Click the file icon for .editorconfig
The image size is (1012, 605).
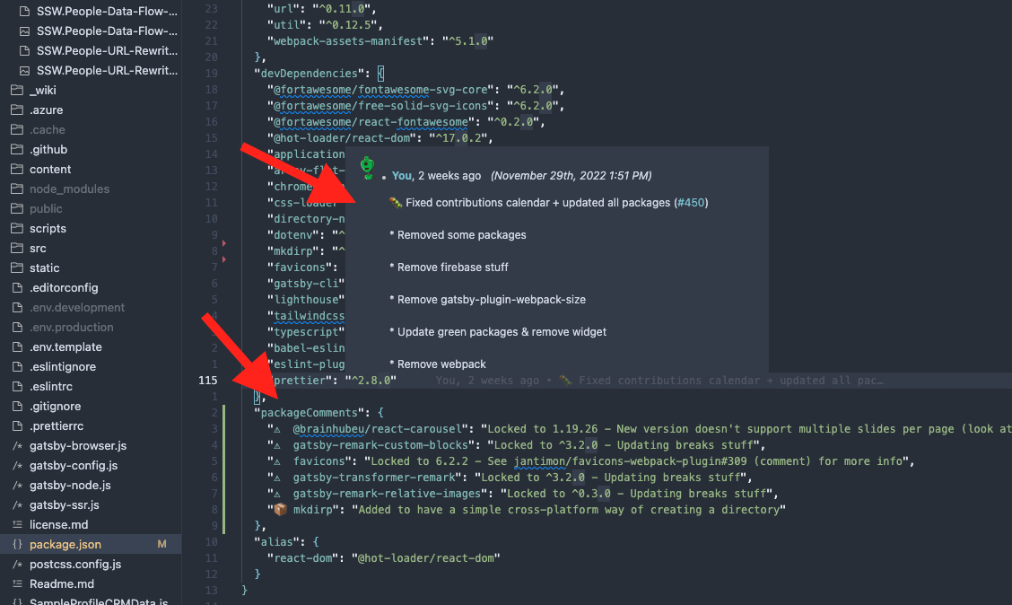point(16,287)
